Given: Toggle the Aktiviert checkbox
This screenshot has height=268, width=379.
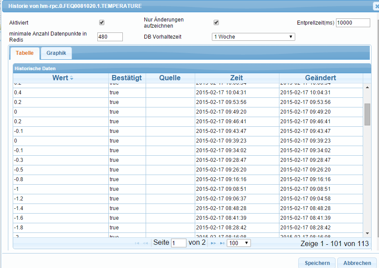Looking at the screenshot, I should [102, 22].
